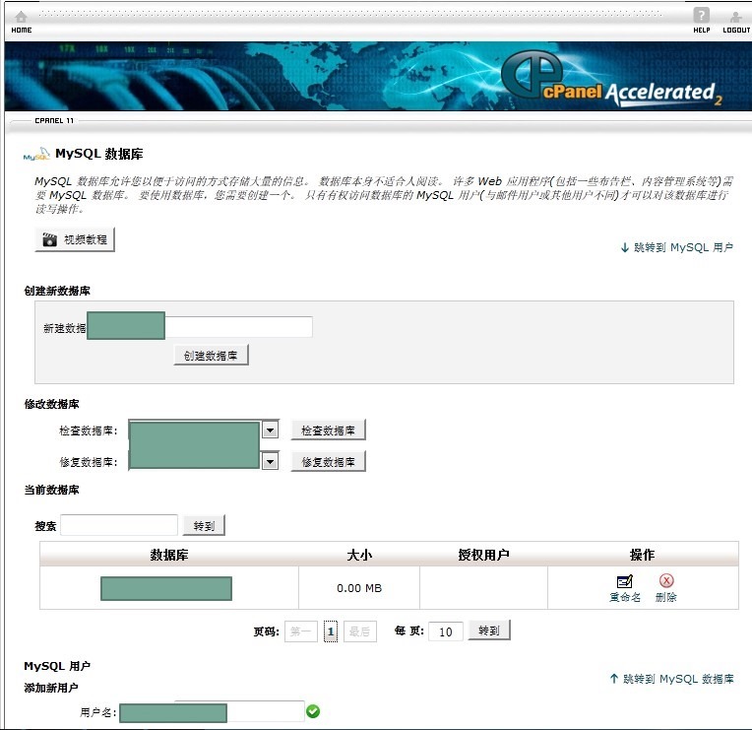752x730 pixels.
Task: Go to the cPanel Home icon
Action: 21,18
